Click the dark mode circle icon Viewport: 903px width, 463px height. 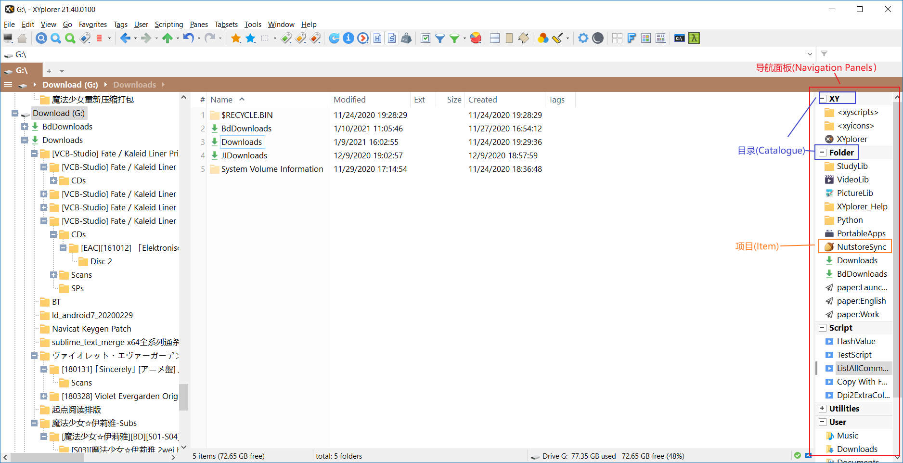(597, 38)
